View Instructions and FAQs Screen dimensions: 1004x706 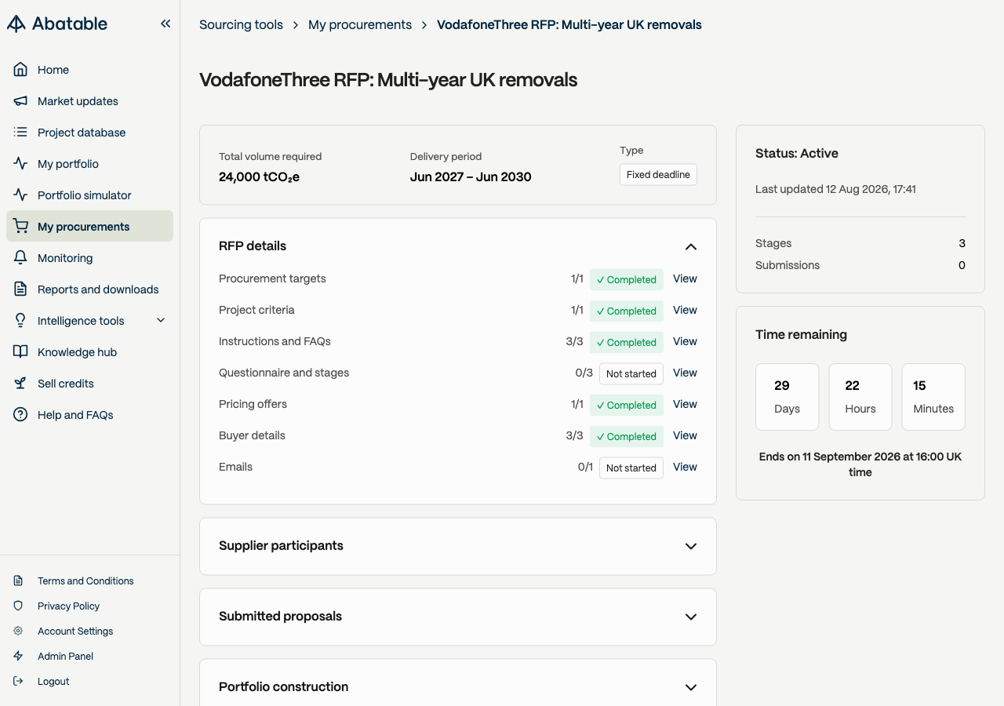click(x=685, y=341)
